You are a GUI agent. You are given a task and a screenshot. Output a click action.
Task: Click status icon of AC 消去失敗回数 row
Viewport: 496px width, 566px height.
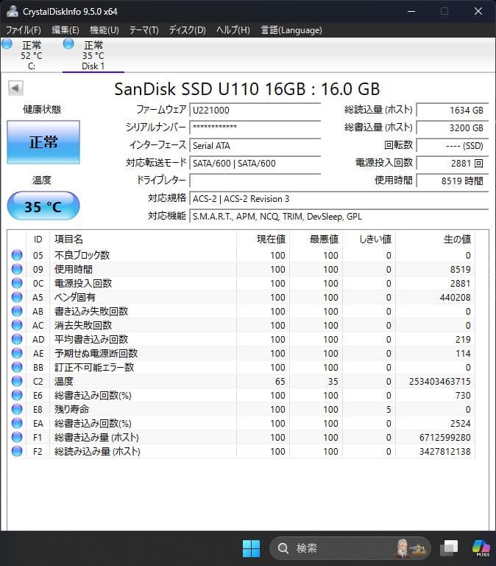point(17,325)
